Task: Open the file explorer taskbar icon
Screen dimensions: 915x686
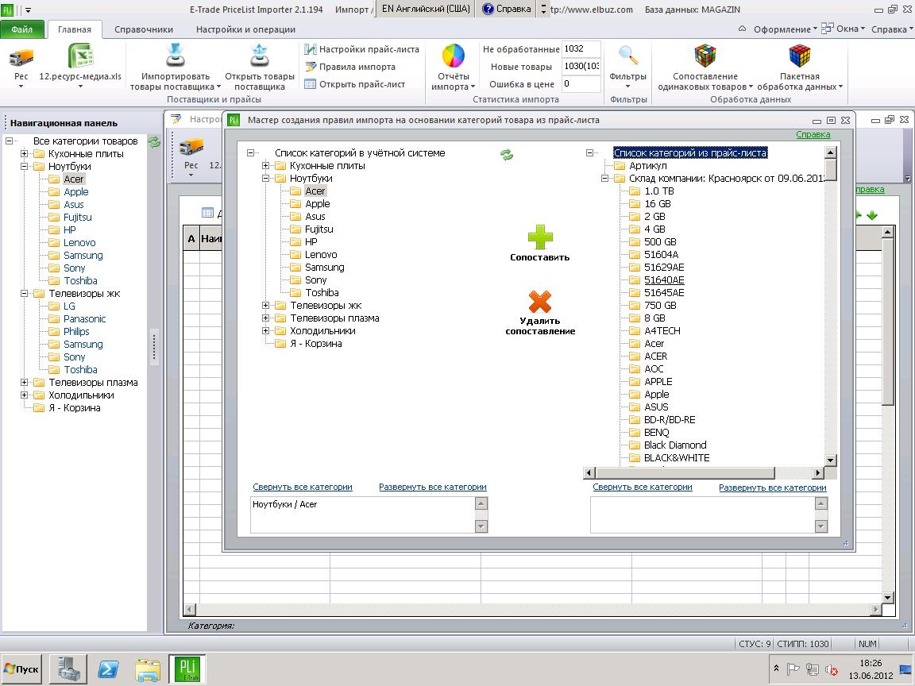Action: point(148,669)
